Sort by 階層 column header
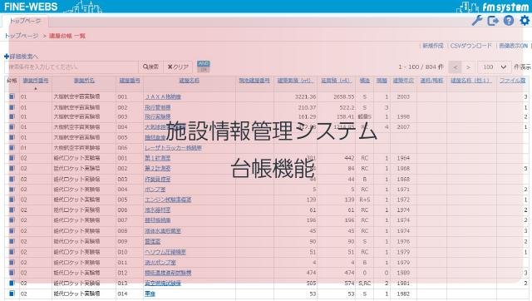Image resolution: width=532 pixels, height=301 pixels. [x=382, y=81]
